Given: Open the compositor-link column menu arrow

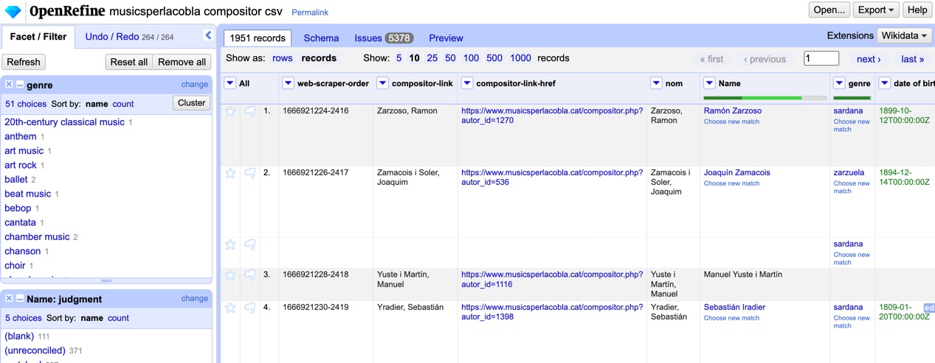Looking at the screenshot, I should click(x=382, y=83).
